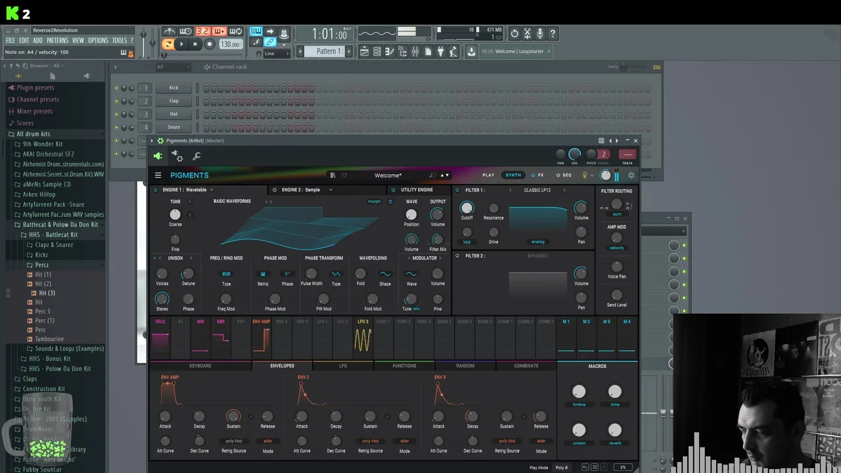The width and height of the screenshot is (841, 473).
Task: Switch to the LFO modulation tab
Action: (343, 366)
